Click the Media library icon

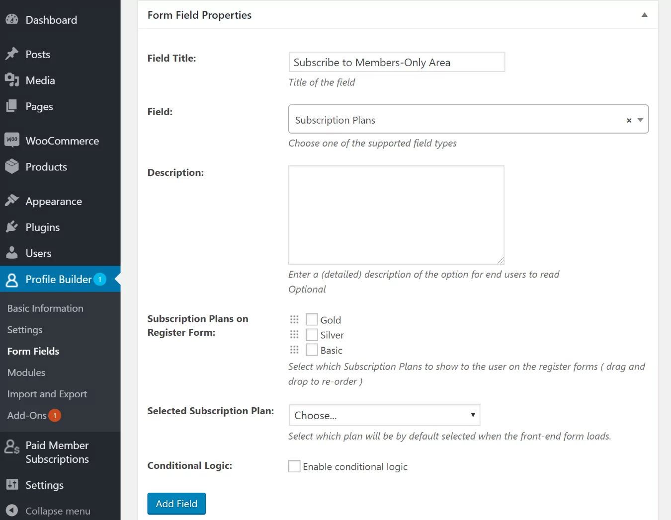pos(12,80)
